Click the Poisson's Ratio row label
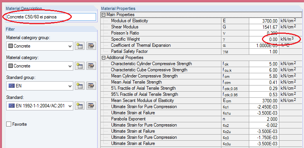Viewport: 304px width, 148px height. point(125,33)
